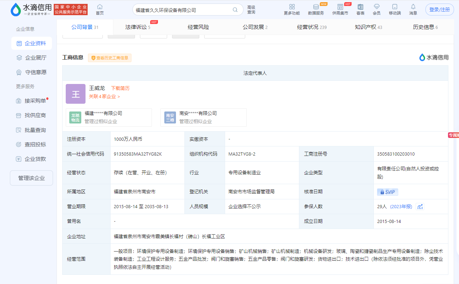The height and width of the screenshot is (284, 459).
Task: Click 下载简历 link
Action: pyautogui.click(x=120, y=88)
